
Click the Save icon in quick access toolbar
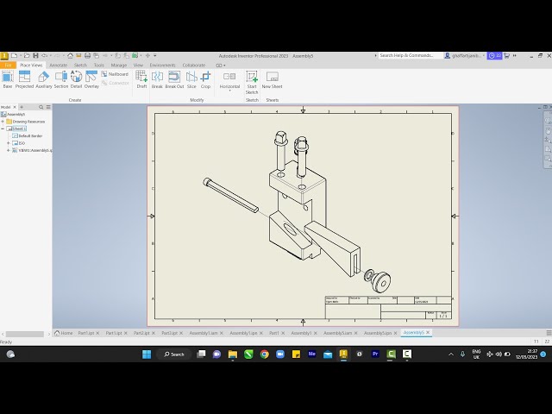35,55
